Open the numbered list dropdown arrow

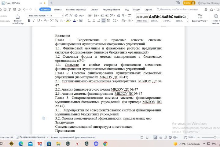pyautogui.click(x=98, y=16)
